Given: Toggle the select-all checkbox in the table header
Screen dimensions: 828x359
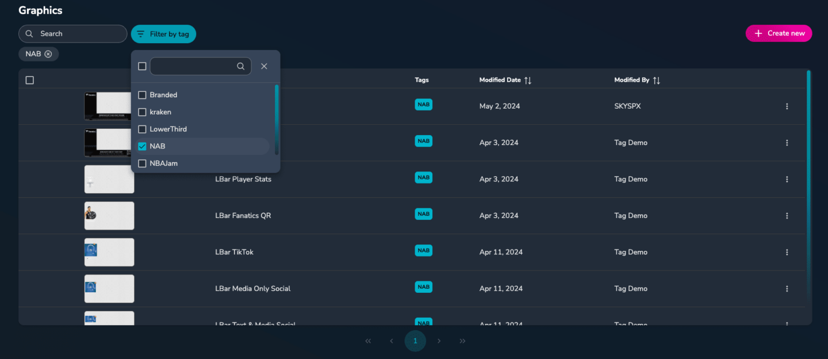Looking at the screenshot, I should [29, 80].
